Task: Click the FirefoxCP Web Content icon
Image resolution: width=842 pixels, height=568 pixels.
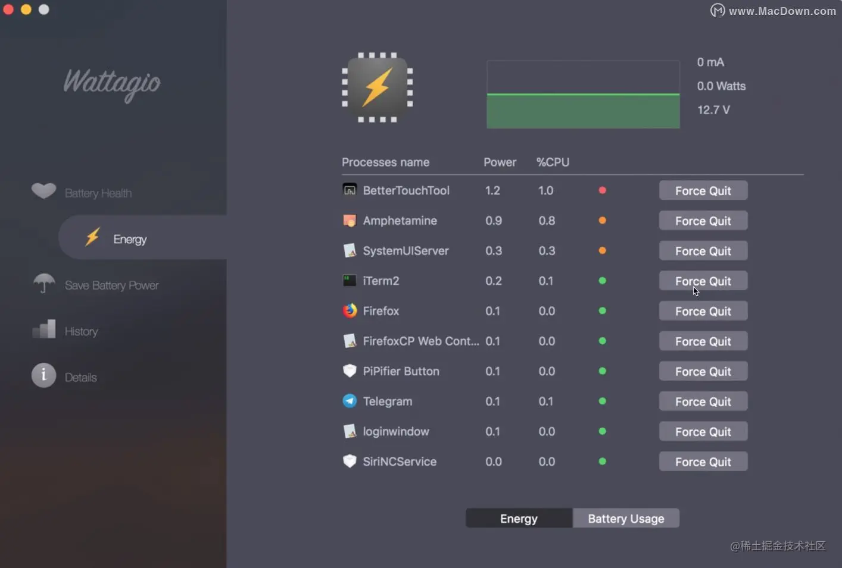Action: [350, 341]
